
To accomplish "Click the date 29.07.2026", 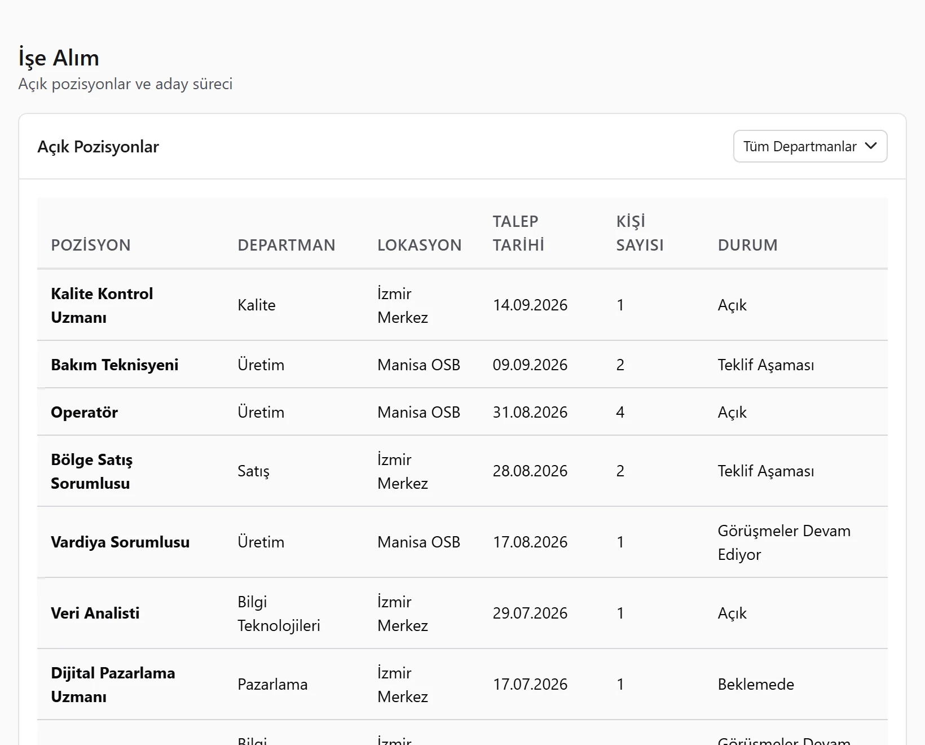I will pos(530,613).
